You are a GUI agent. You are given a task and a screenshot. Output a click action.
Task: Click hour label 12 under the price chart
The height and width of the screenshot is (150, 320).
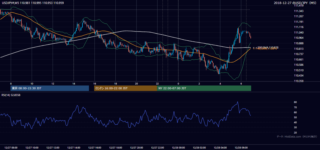click(53, 83)
